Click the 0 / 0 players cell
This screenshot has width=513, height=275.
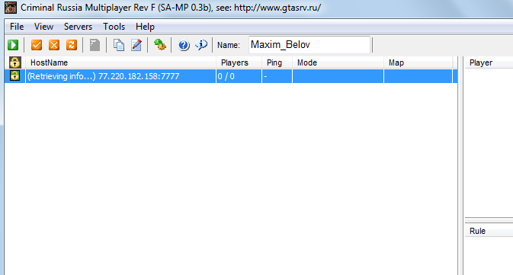239,76
